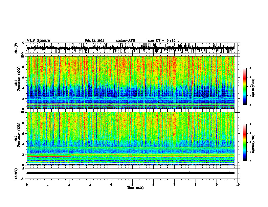The width and height of the screenshot is (268, 207).
Task: Click the "ch.1(V)" axis label
Action: click(x=16, y=48)
